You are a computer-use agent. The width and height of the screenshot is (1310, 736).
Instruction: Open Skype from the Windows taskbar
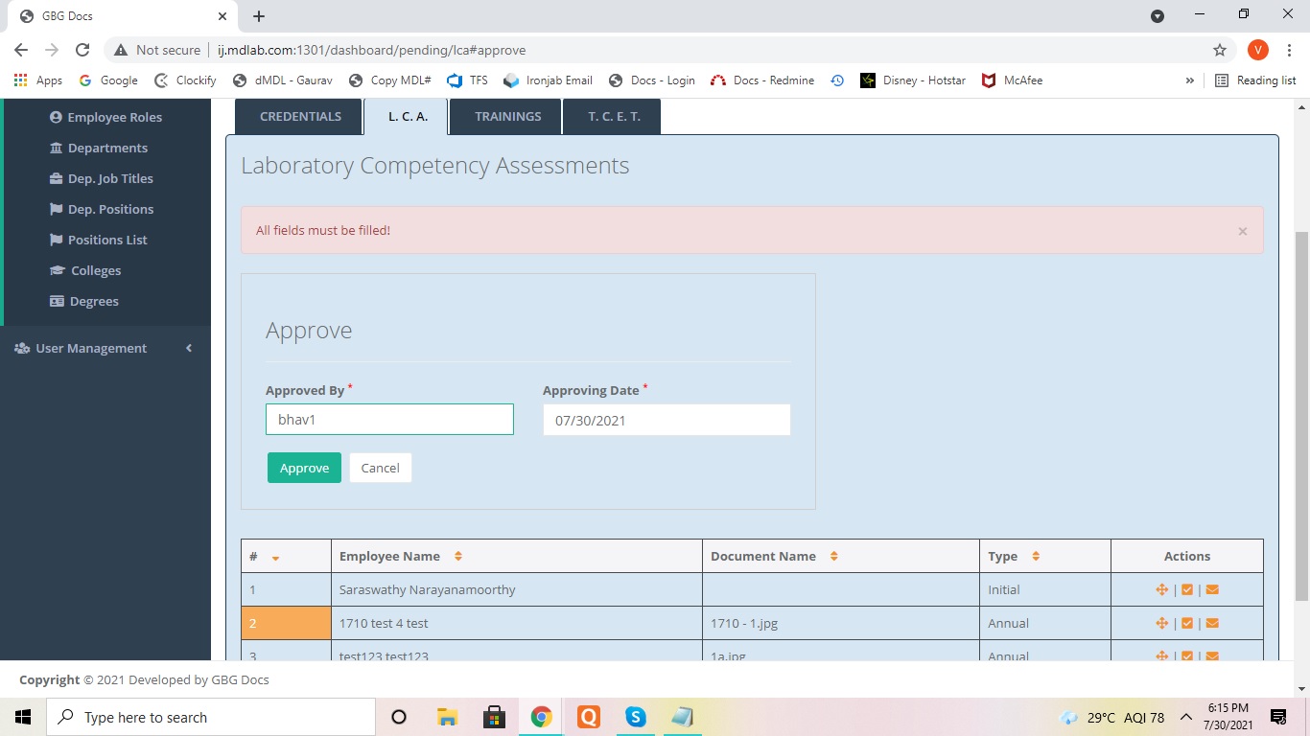click(x=635, y=717)
